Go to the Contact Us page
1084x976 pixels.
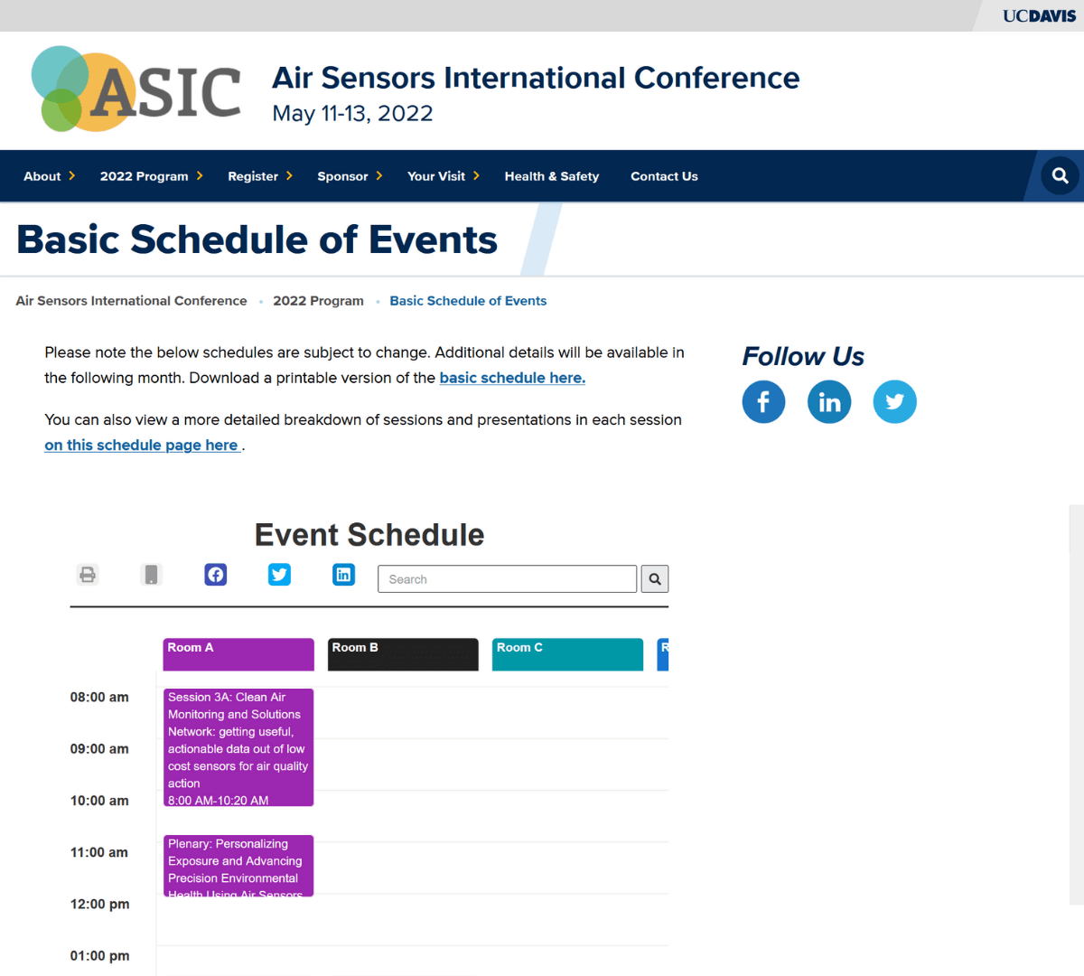(664, 176)
